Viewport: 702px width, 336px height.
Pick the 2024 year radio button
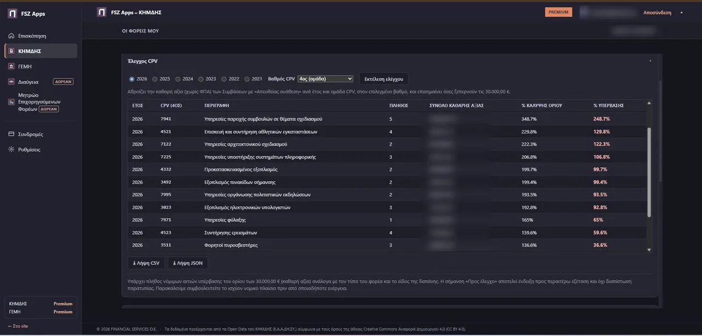178,79
